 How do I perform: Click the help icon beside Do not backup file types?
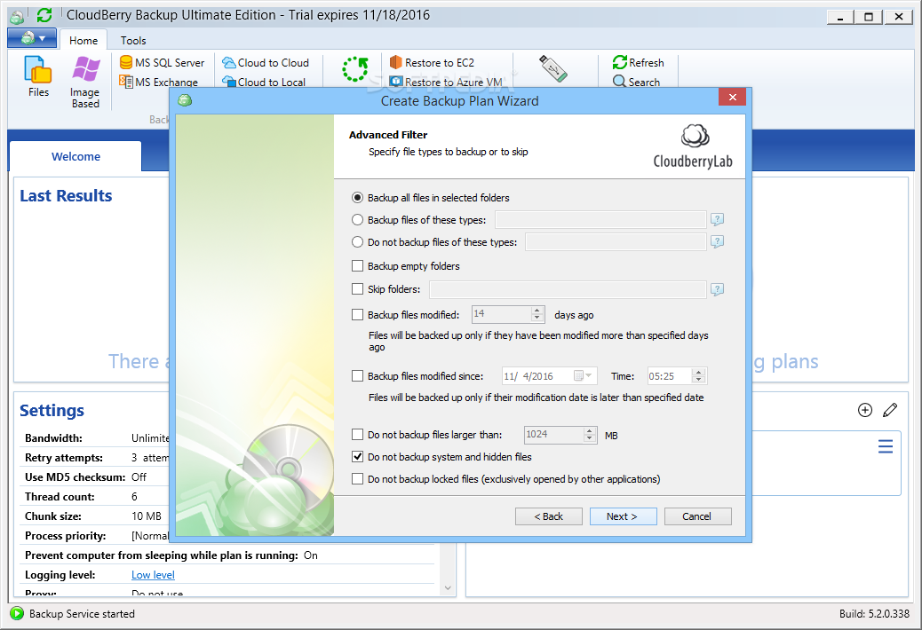point(717,242)
